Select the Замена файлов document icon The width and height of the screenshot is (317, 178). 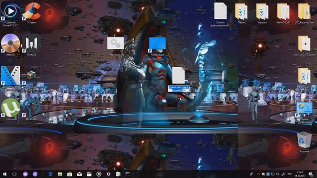click(220, 11)
